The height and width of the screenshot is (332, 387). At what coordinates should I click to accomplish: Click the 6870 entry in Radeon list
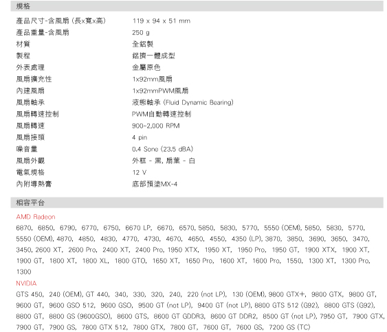23,228
